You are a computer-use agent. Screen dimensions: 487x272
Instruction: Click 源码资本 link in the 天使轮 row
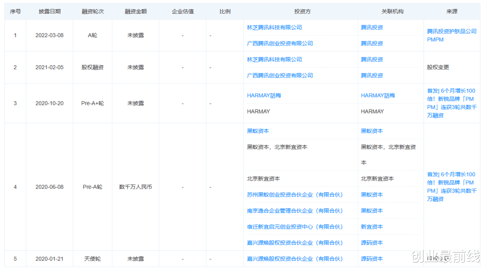[x=372, y=259]
